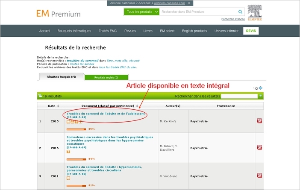Click Psychiatrie in Viot-Blanc row
The height and width of the screenshot is (190, 300).
199,176
